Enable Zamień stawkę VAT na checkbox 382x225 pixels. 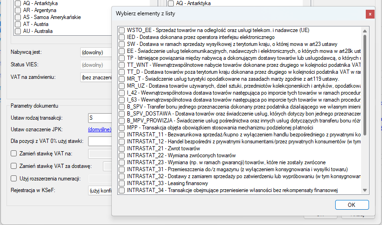pos(14,154)
